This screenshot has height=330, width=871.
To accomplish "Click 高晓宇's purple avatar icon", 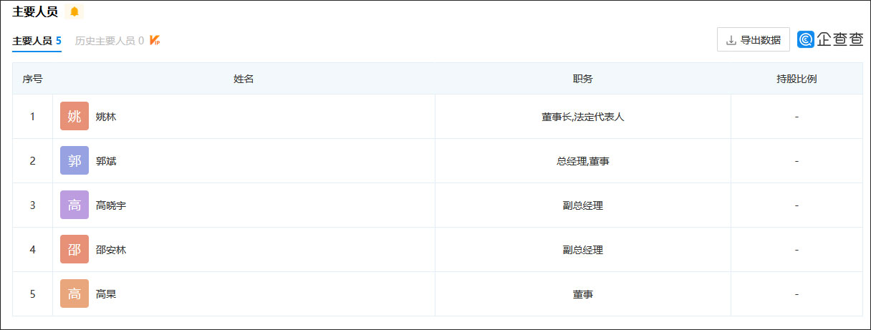I will tap(74, 205).
